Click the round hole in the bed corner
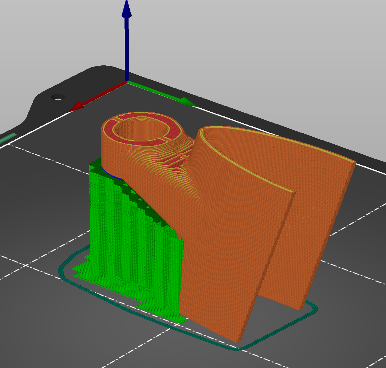This screenshot has height=368, width=386. point(58,97)
